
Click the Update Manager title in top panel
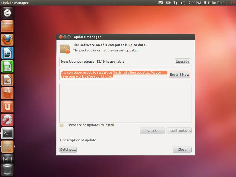pos(15,3)
